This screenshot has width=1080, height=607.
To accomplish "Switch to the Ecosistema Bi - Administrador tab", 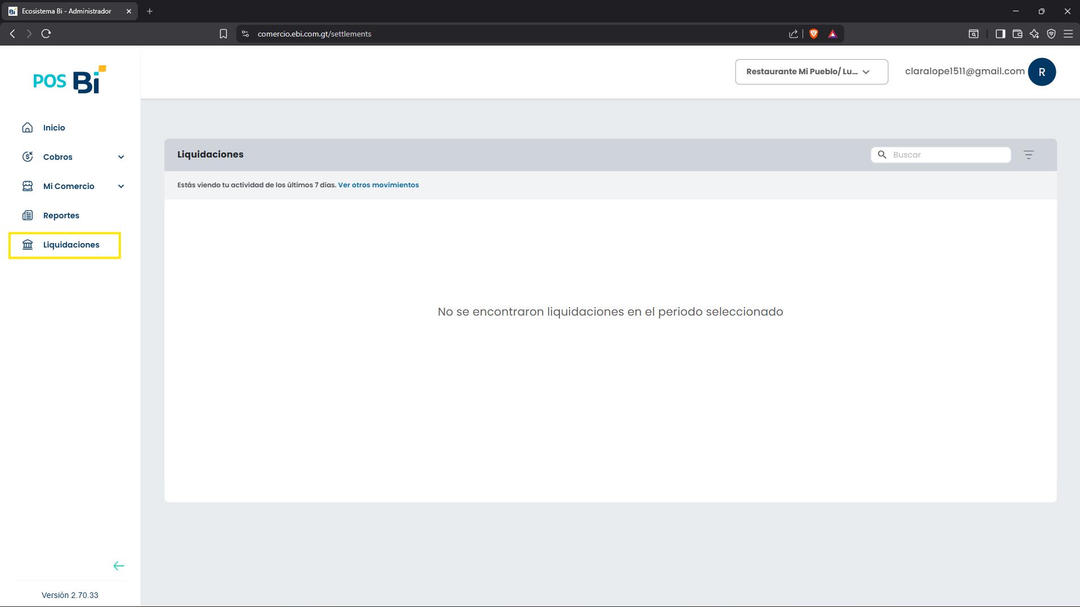I will click(66, 11).
